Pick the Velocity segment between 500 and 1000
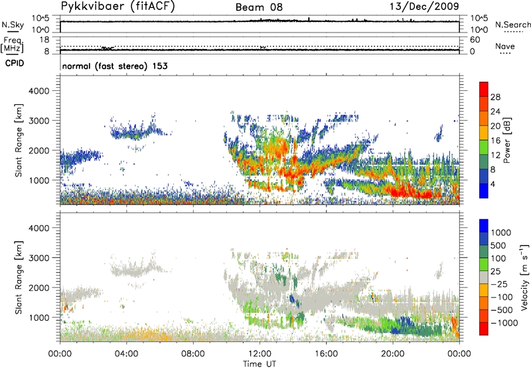This screenshot has width=531, height=368. [x=484, y=238]
